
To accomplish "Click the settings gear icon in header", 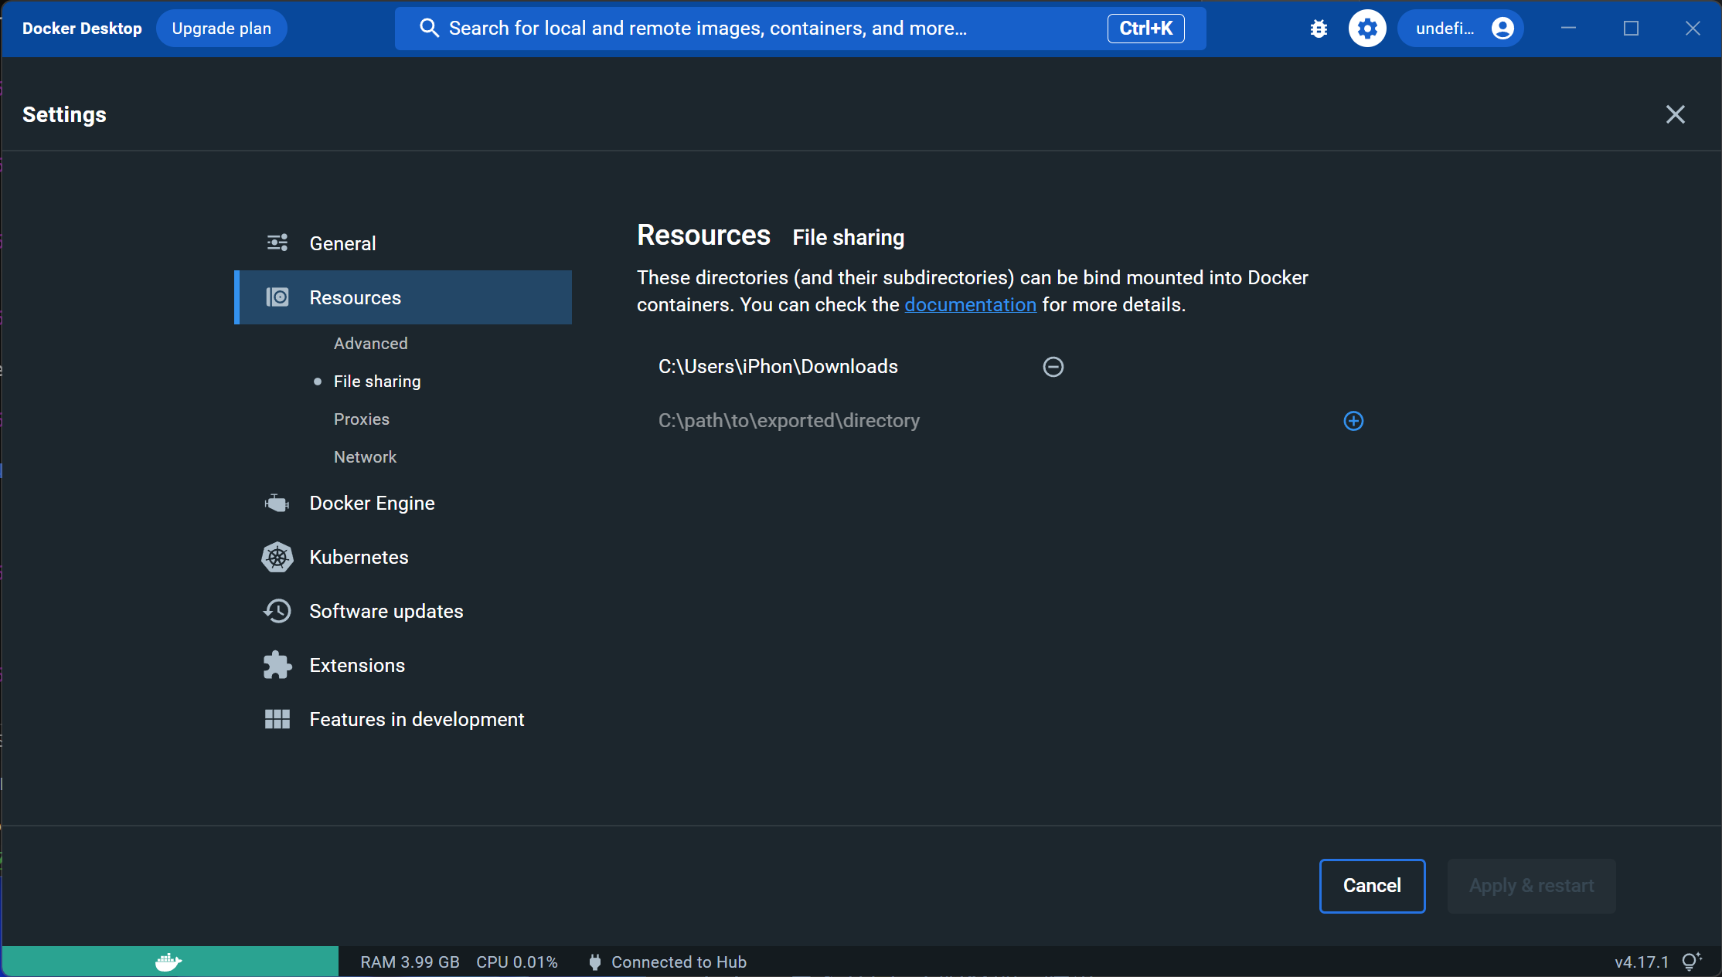I will pos(1367,29).
